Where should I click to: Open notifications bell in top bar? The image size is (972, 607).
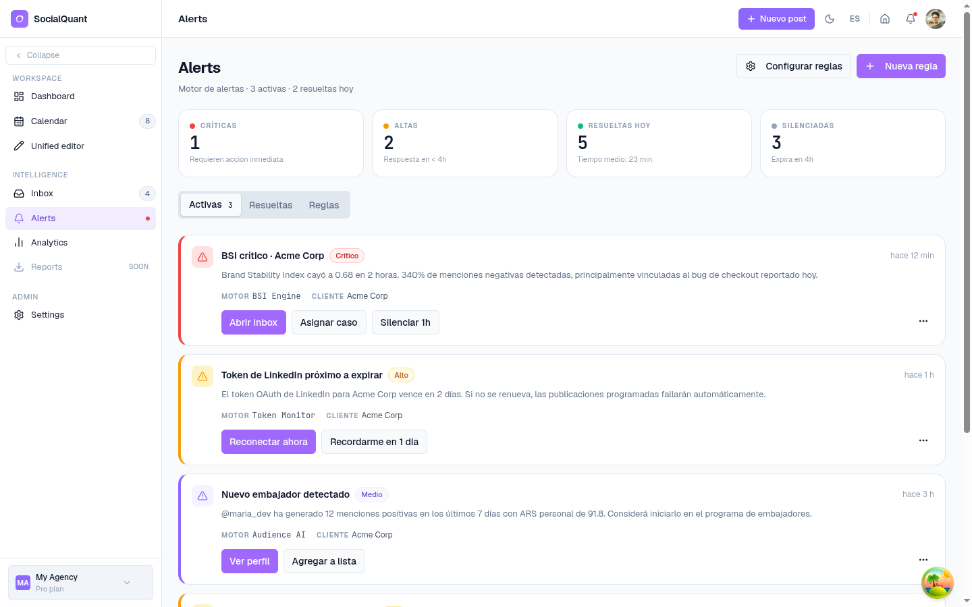point(911,19)
